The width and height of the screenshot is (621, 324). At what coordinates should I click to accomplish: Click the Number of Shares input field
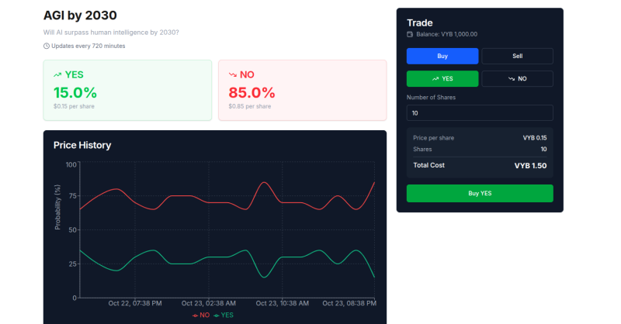click(480, 112)
